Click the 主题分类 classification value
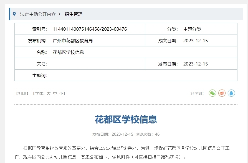 coord(192,29)
